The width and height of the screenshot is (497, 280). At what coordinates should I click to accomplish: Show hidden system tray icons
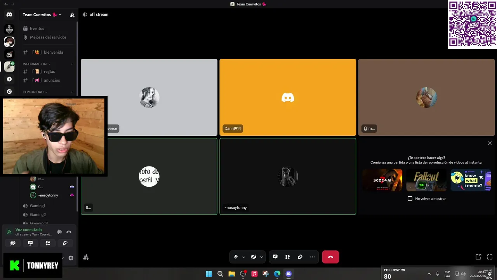429,274
